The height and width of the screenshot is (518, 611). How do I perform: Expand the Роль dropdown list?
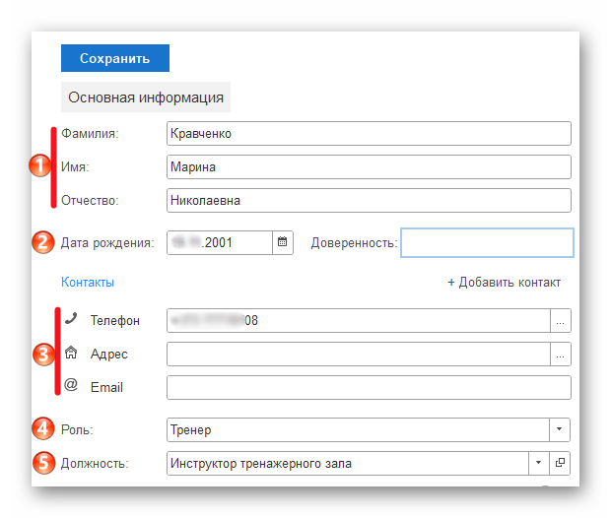coord(560,430)
